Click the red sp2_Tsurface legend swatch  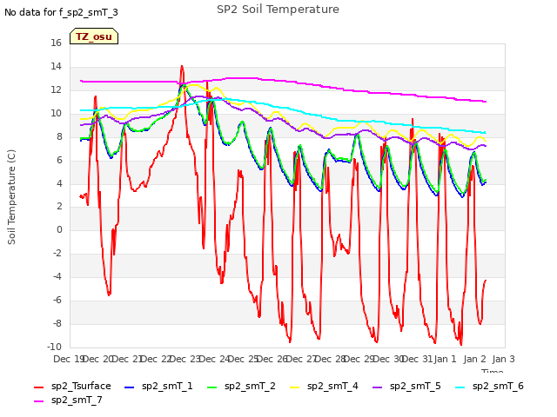click(x=38, y=387)
